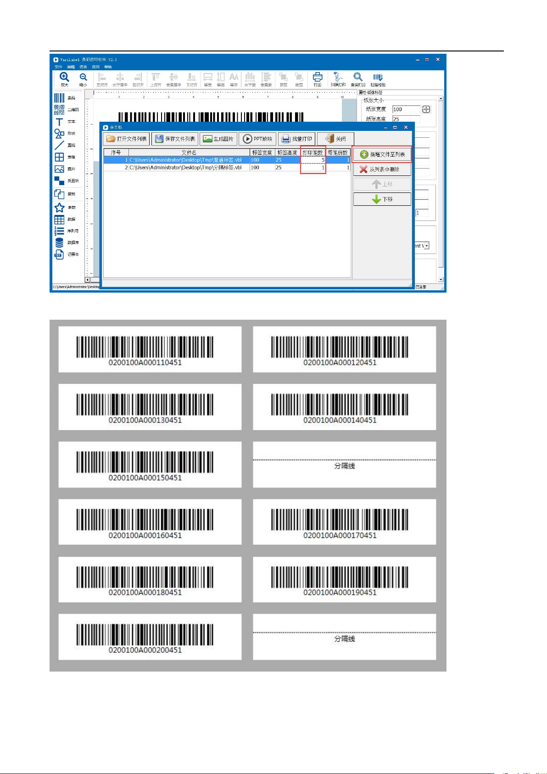
Task: Click the 纸张宽度 input field showing 100
Action: 406,109
